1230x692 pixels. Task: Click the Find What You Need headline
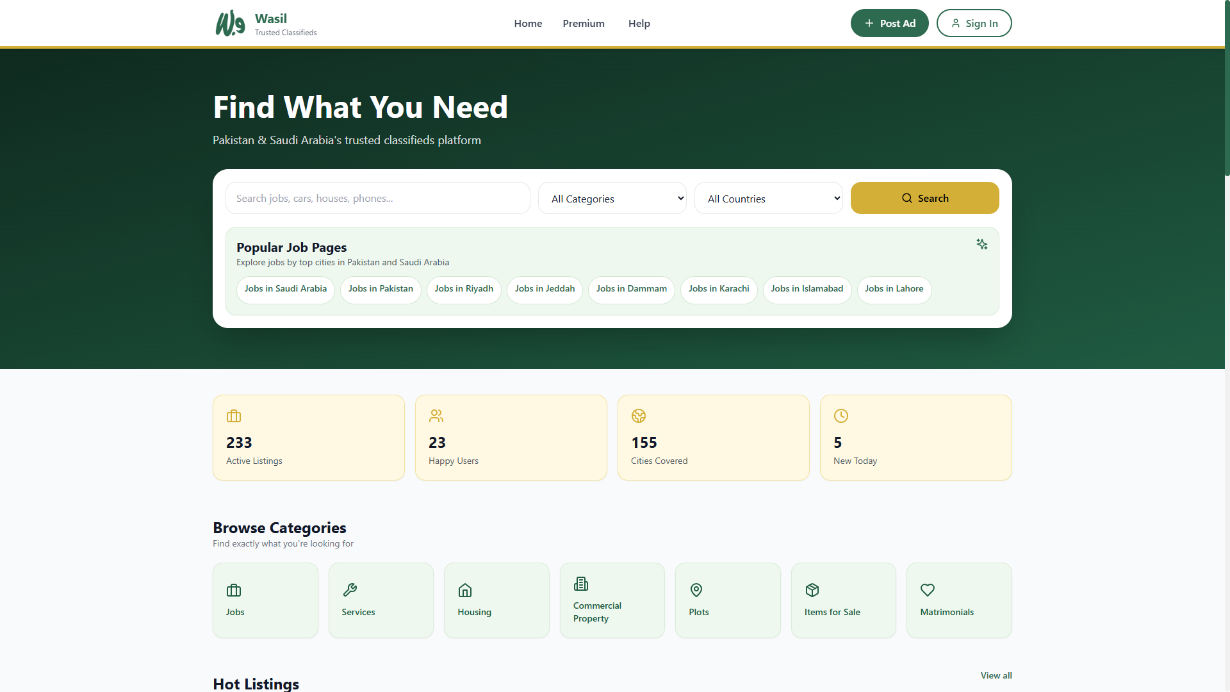360,107
